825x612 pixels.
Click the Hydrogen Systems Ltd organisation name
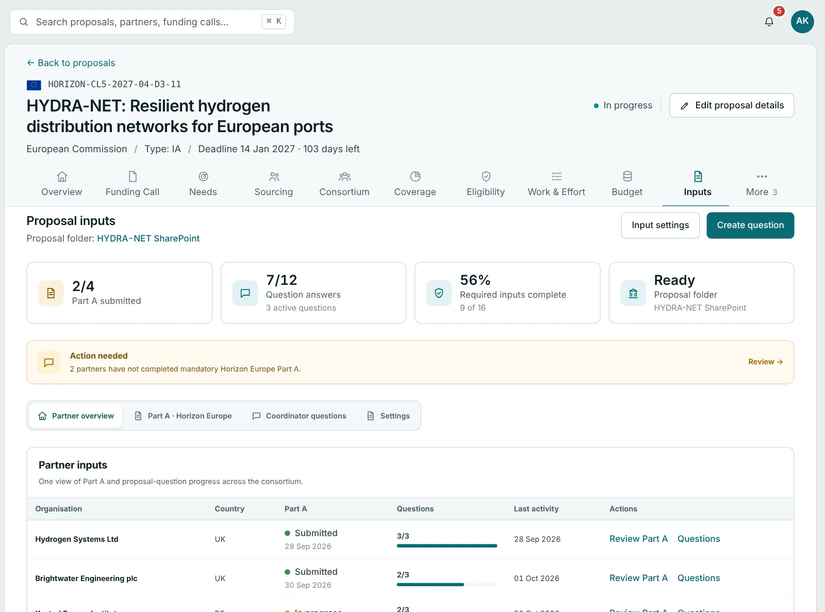pyautogui.click(x=77, y=539)
